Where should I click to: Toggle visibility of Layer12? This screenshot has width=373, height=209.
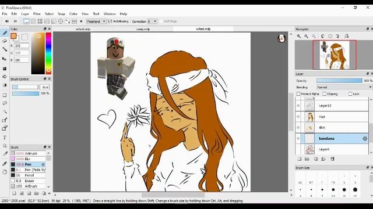(298, 106)
